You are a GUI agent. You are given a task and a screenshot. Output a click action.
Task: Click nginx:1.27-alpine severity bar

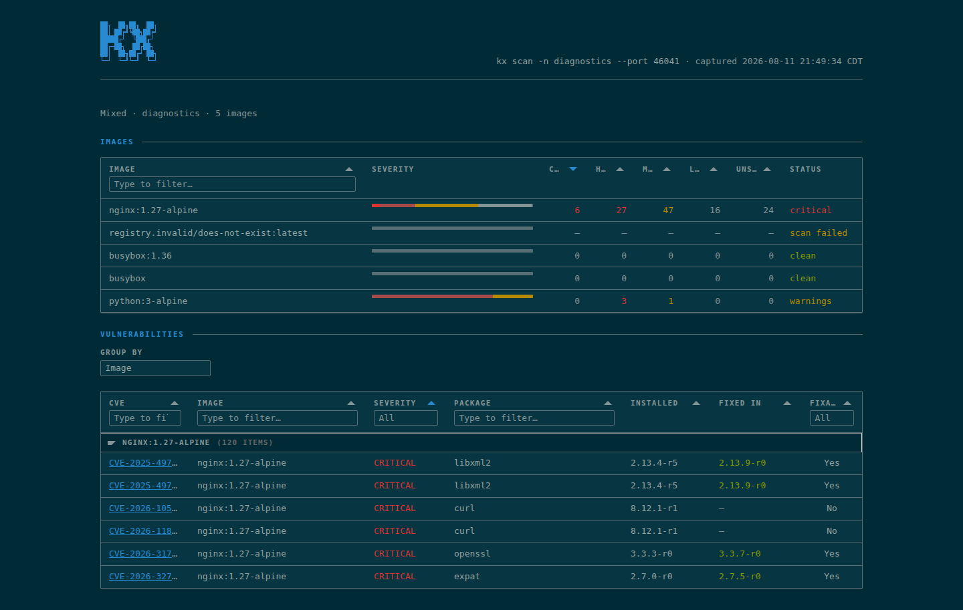(452, 206)
